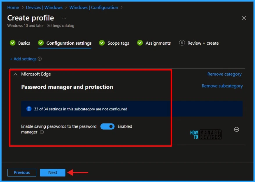The image size is (255, 182).
Task: Click info icon next to password manager setting
Action: tap(42, 132)
